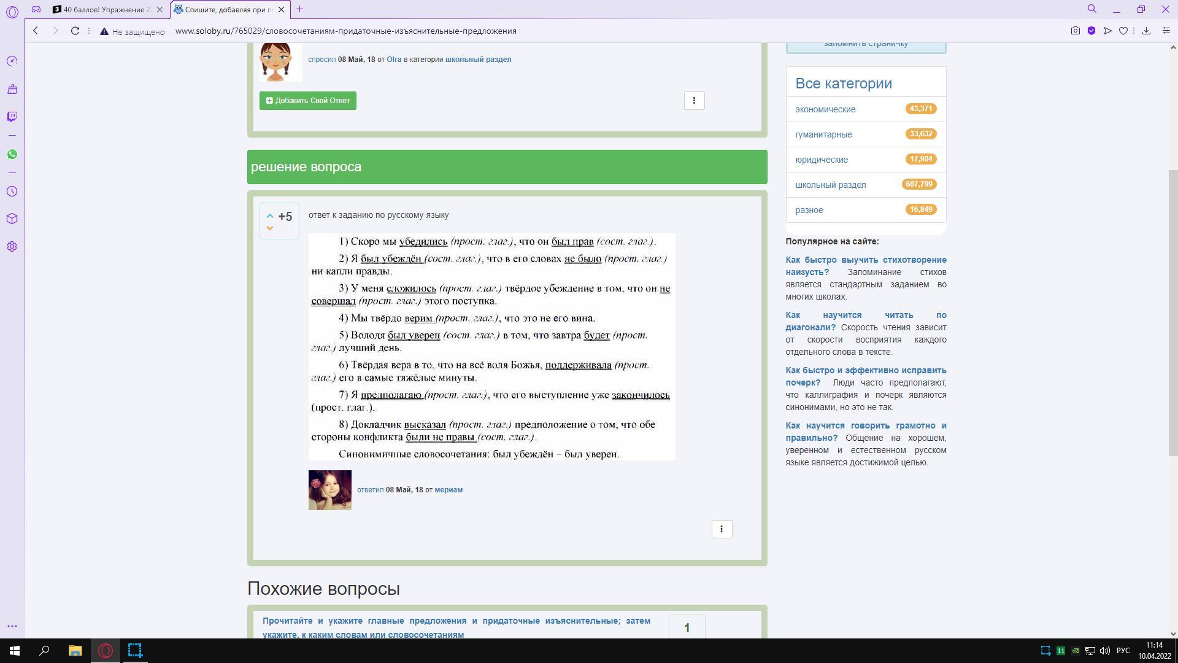Add page to bookmarks heart icon
The width and height of the screenshot is (1178, 663).
pos(1123,31)
